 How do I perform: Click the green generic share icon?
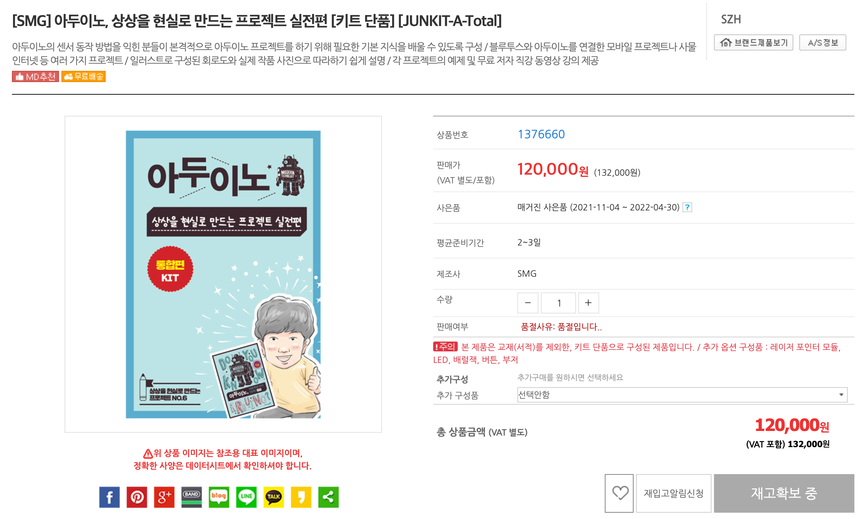point(328,497)
